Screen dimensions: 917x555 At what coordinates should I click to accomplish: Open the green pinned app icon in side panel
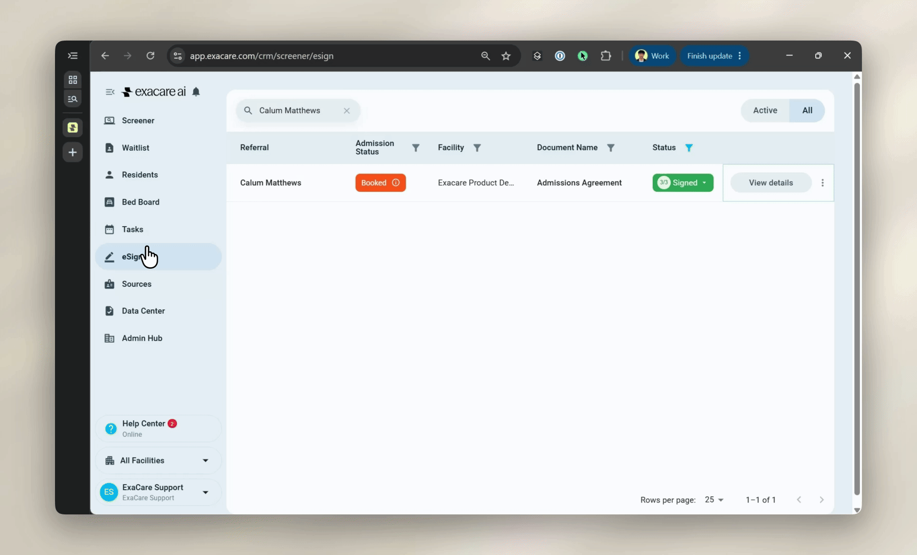[x=73, y=127]
